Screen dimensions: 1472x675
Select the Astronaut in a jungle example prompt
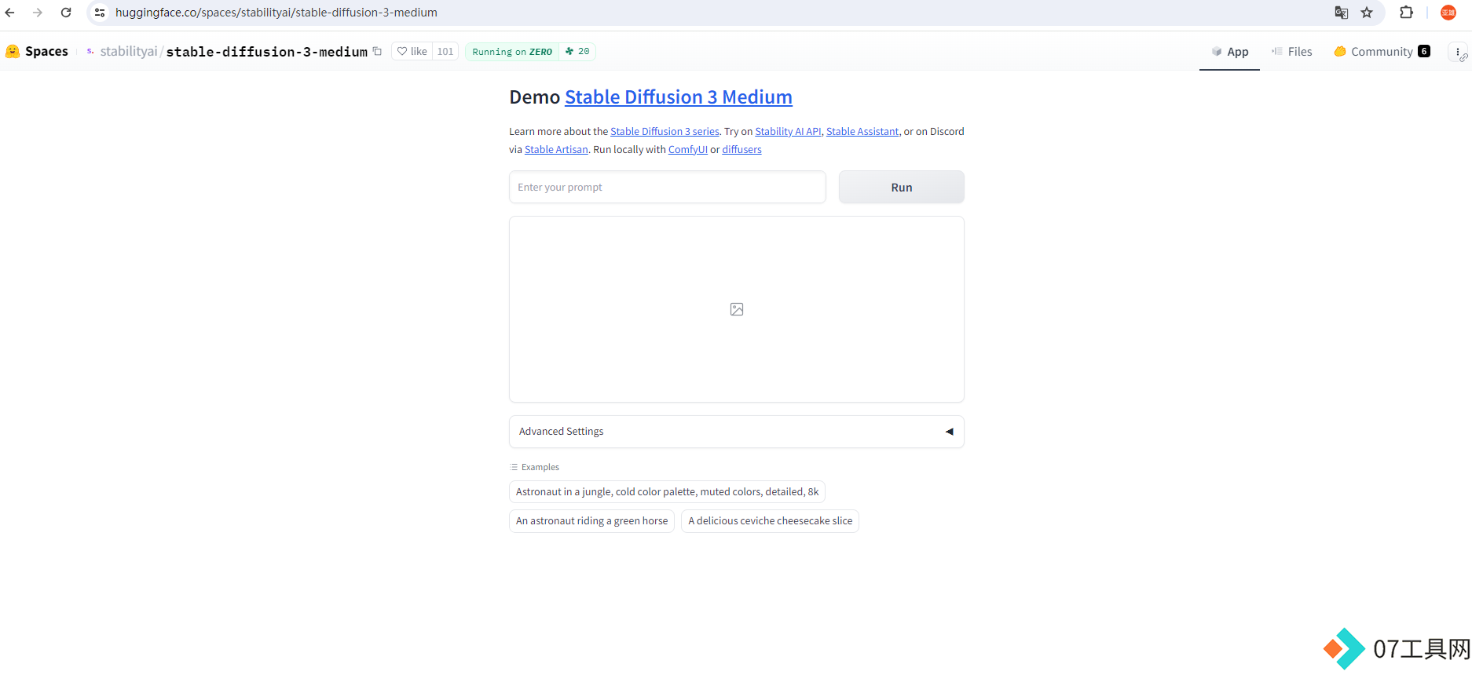tap(667, 492)
